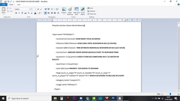The image size is (180, 101).
Task: Grow the font size
Action: [x=38, y=9]
